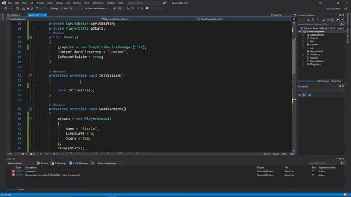Collapse the Game1() constructor outline
This screenshot has width=351, height=197.
coord(31,37)
